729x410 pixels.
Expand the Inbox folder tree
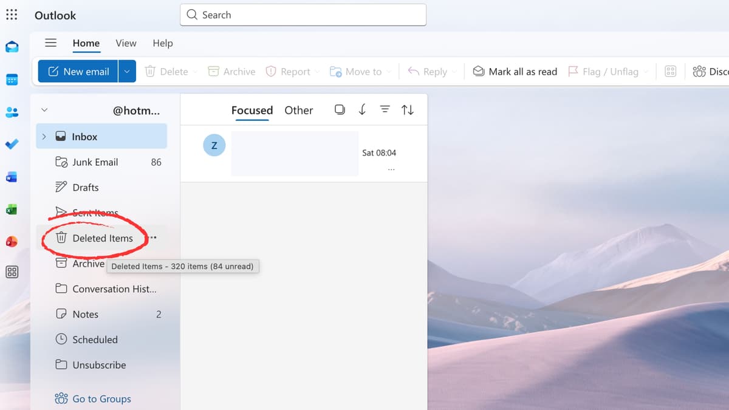click(44, 136)
